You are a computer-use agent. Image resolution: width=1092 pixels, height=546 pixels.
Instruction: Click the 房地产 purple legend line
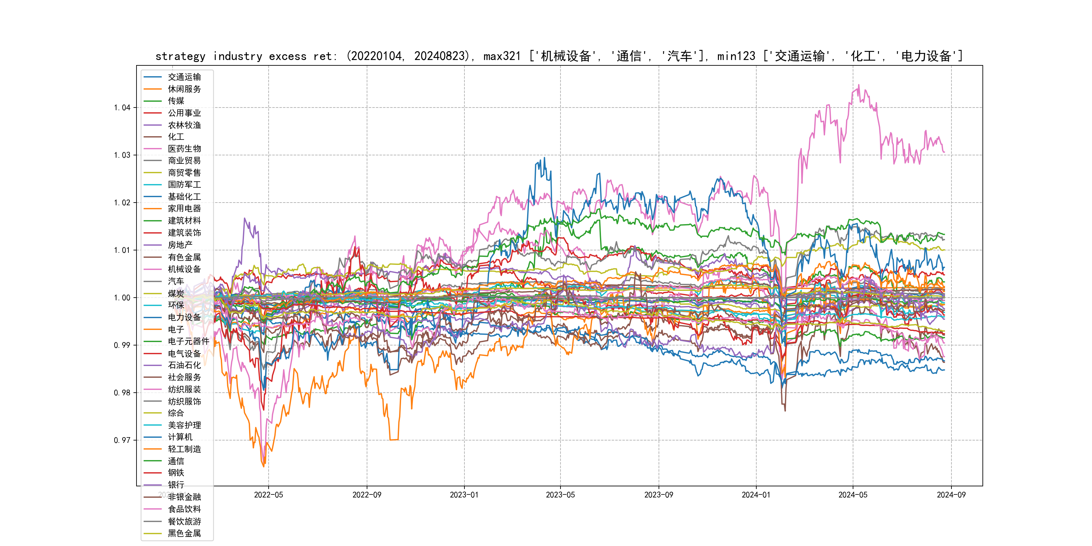click(153, 245)
